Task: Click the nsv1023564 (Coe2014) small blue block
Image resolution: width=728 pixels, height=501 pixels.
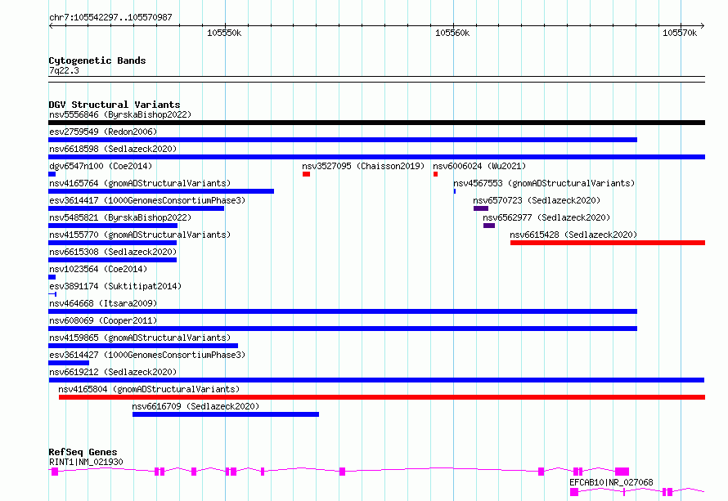Action: 52,277
